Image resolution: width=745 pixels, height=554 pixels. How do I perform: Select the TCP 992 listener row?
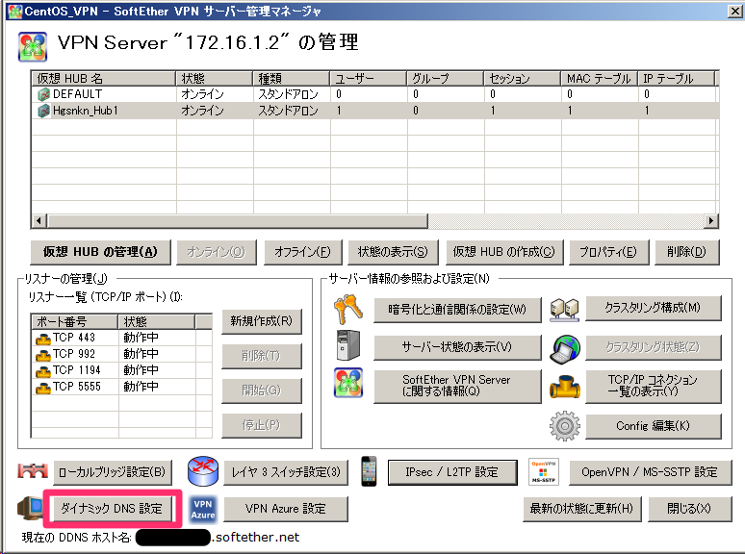pos(121,354)
